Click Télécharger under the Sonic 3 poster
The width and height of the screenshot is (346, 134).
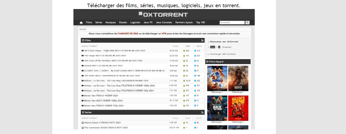(x=217, y=92)
